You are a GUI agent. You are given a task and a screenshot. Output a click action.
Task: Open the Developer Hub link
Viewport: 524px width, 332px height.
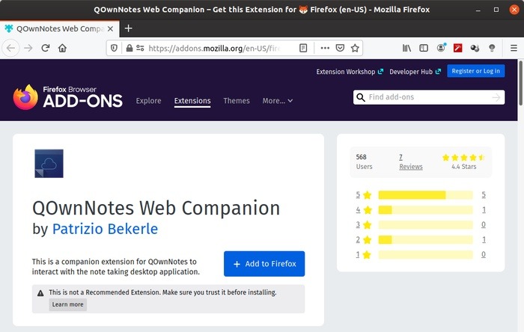tap(415, 72)
